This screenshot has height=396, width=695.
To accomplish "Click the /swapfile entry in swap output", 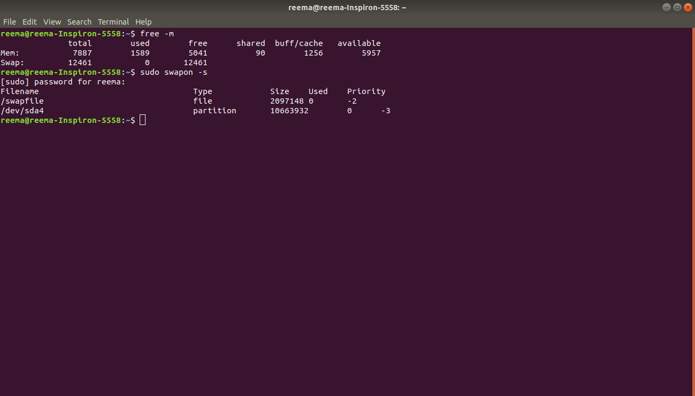I will [22, 100].
